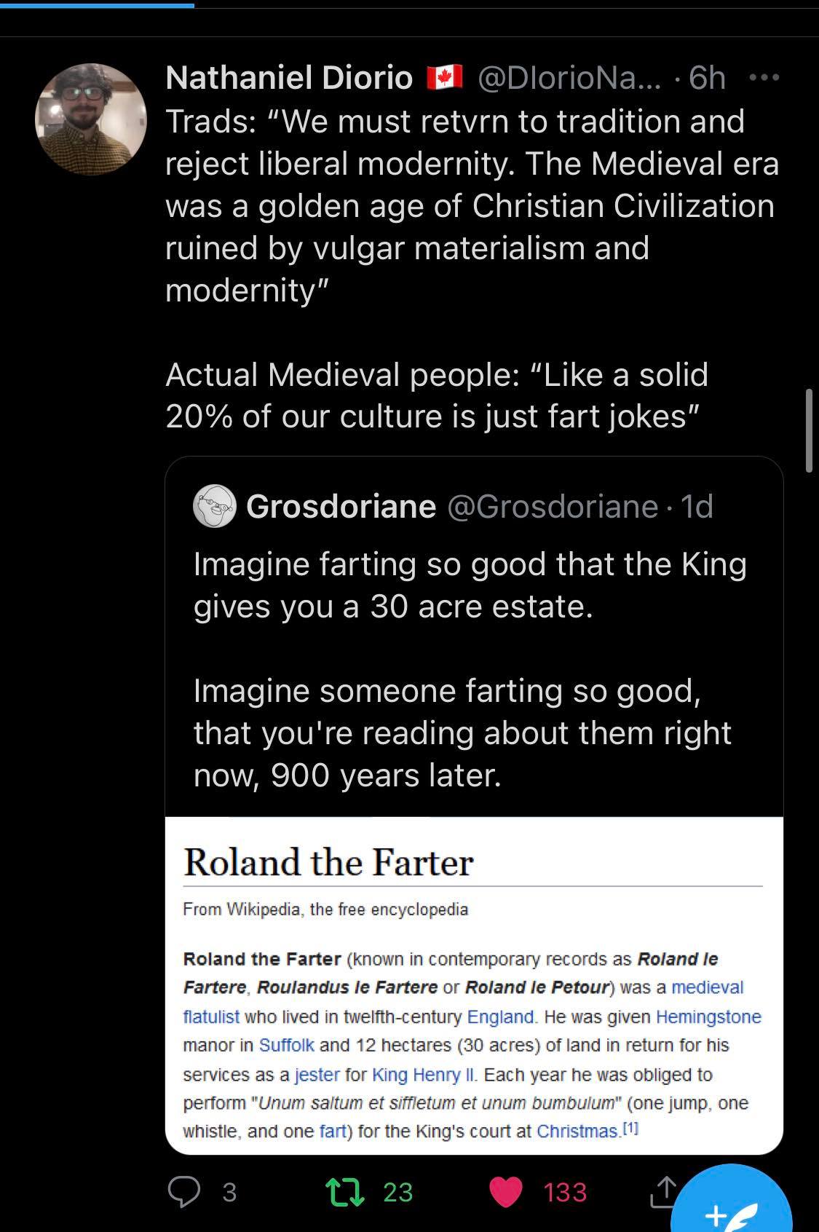Screen dimensions: 819x1232
Task: Tap the share upload icon
Action: [662, 1192]
